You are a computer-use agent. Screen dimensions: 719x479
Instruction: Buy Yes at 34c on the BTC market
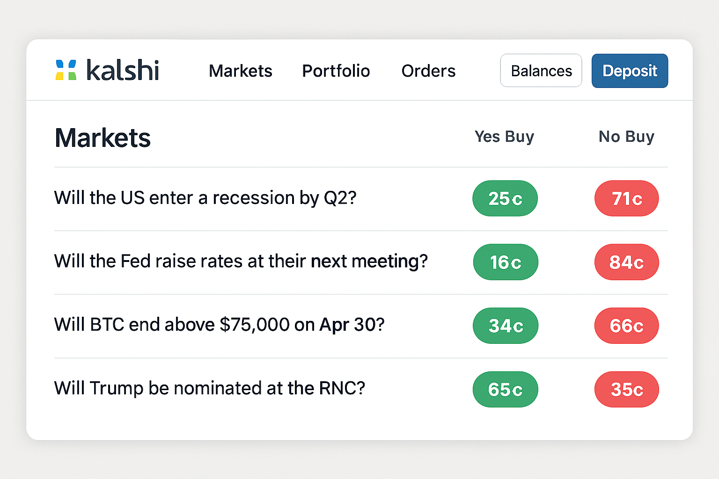coord(506,326)
